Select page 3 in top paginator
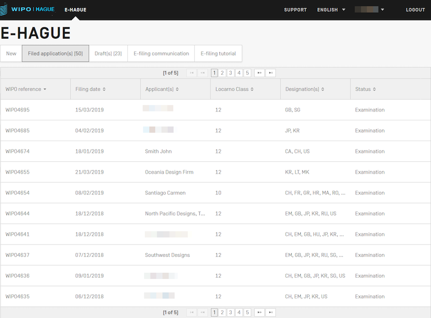 (231, 73)
